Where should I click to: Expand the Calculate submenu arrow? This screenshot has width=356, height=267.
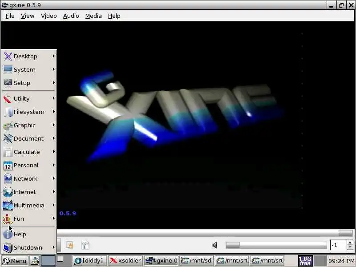point(54,151)
